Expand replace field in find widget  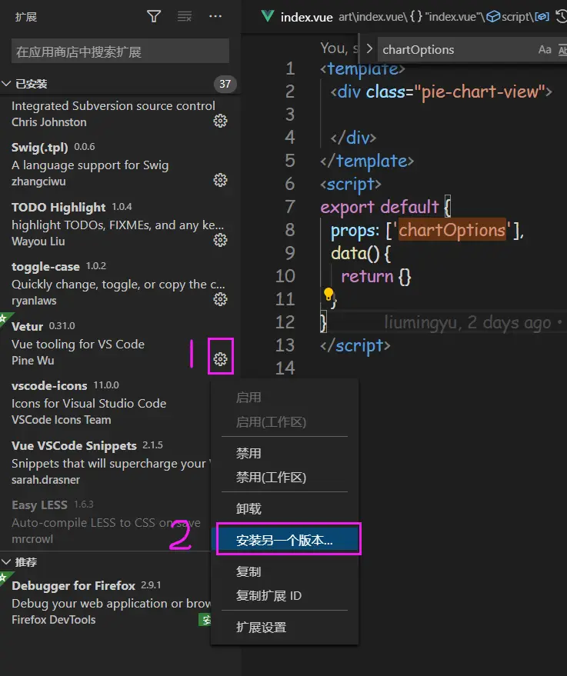tap(369, 48)
